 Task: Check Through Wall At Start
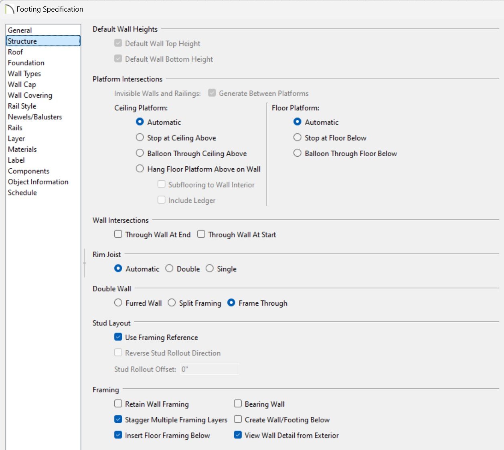(201, 234)
